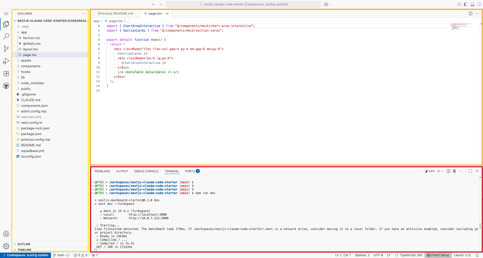Screen dimensions: 483x258
Task: Open the Search view in activity bar
Action: pyautogui.click(x=6, y=36)
